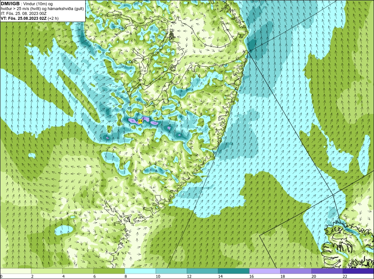Pick the medium teal 12–14 m/s swatch
The width and height of the screenshot is (374, 279).
(202, 271)
